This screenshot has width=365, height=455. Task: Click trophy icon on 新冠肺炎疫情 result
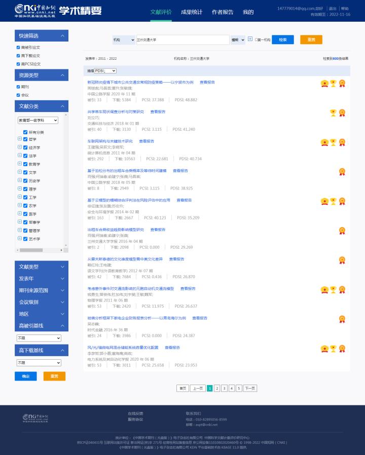(333, 84)
